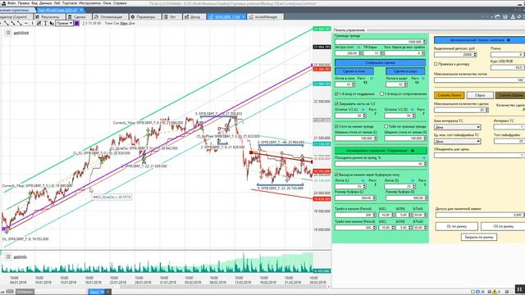Select the Мин interval in toolbar
The width and height of the screenshot is (525, 295).
click(124, 24)
